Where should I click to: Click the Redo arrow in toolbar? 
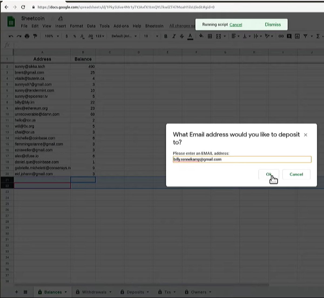point(19,36)
